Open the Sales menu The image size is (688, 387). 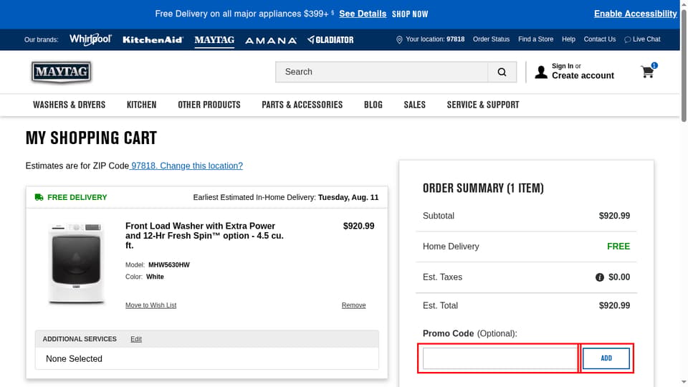(x=415, y=105)
